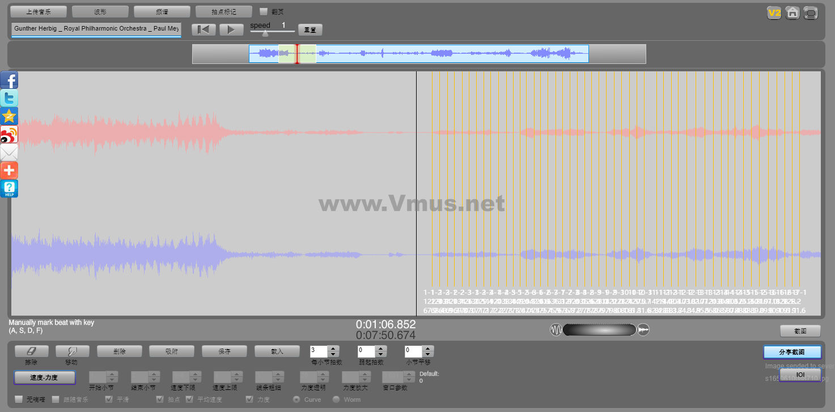Viewport: 835px width, 412px height.
Task: Open the Weibo share icon
Action: (9, 134)
